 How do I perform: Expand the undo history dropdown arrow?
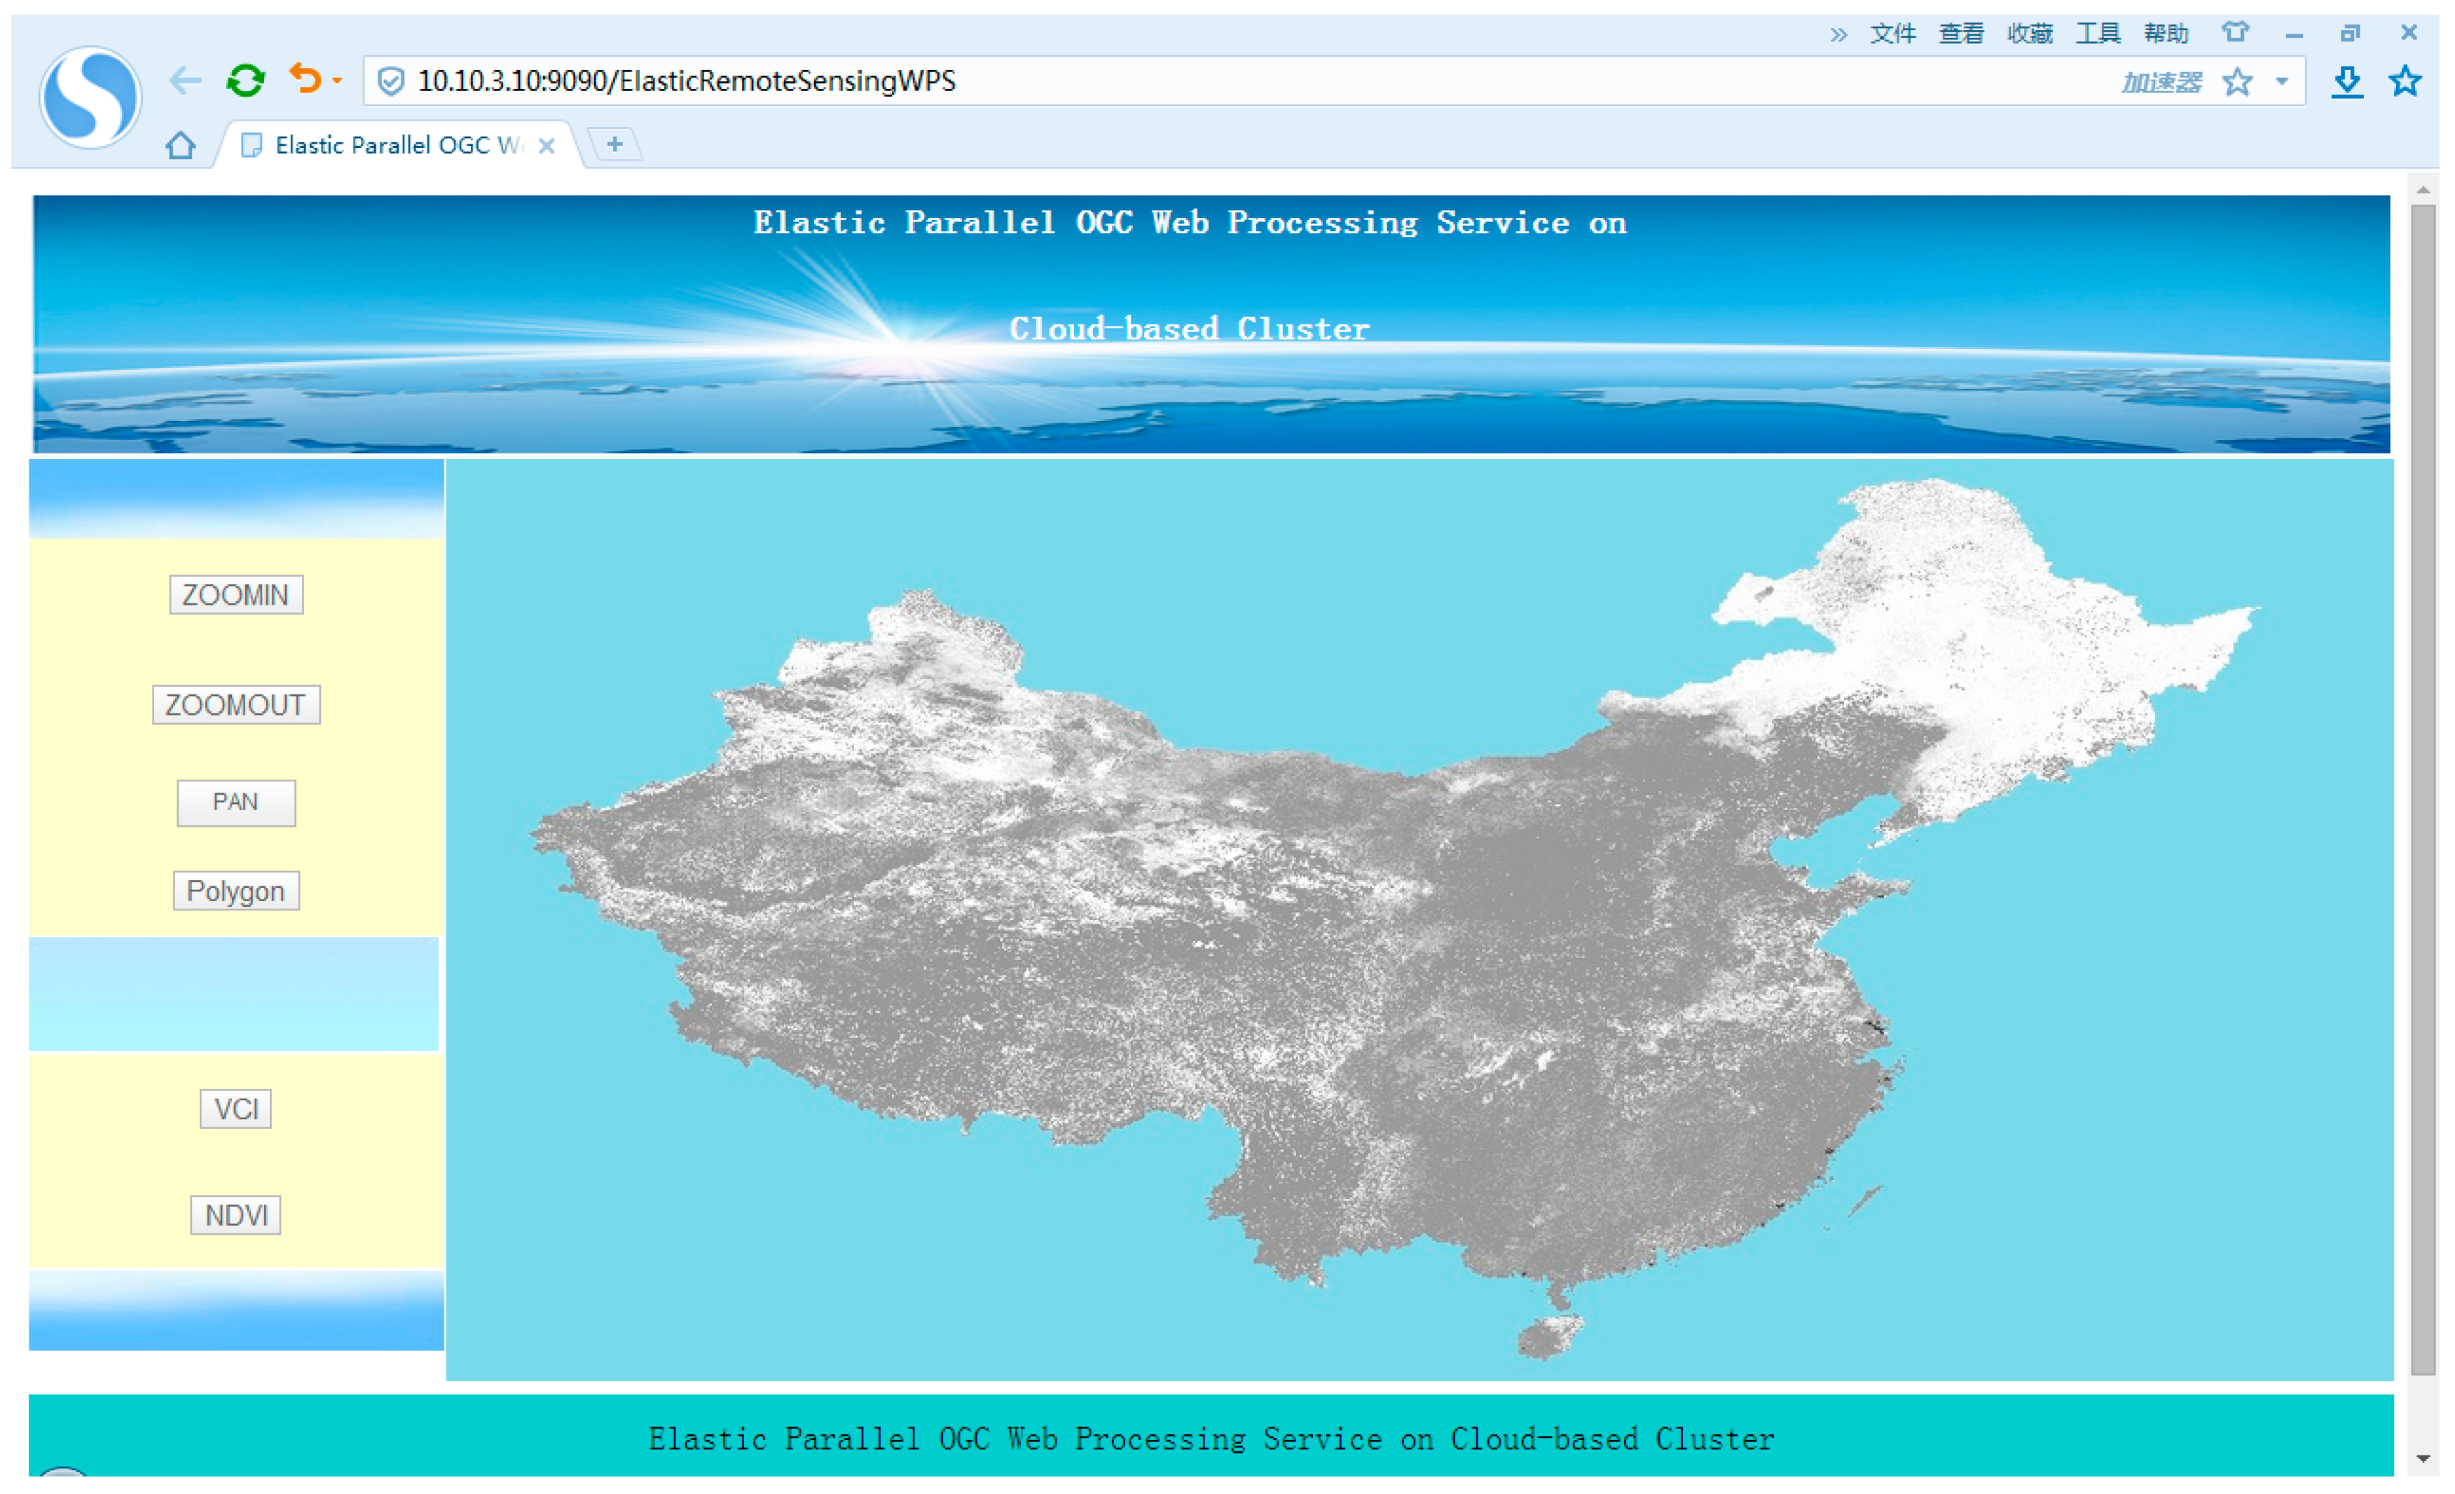point(337,81)
